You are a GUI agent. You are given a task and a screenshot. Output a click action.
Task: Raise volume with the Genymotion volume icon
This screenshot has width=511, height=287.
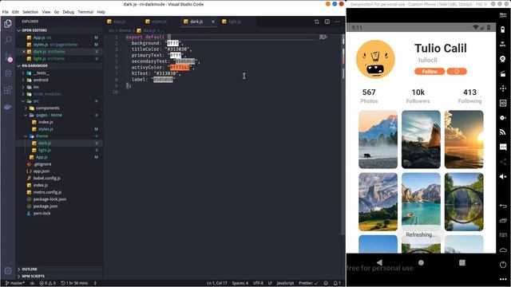tap(503, 176)
